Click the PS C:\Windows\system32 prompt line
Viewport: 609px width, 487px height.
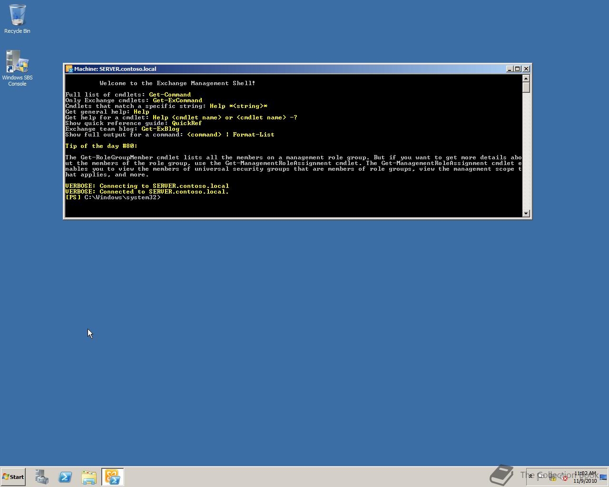tap(113, 197)
